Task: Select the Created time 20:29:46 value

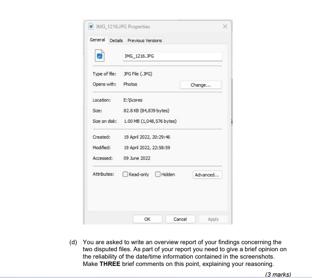Action: [147, 137]
